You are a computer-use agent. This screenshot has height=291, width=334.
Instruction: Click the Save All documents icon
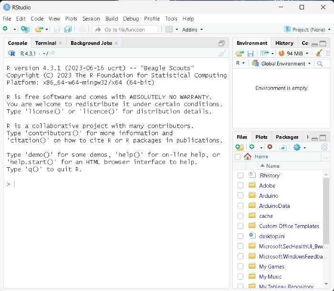[x=68, y=29]
